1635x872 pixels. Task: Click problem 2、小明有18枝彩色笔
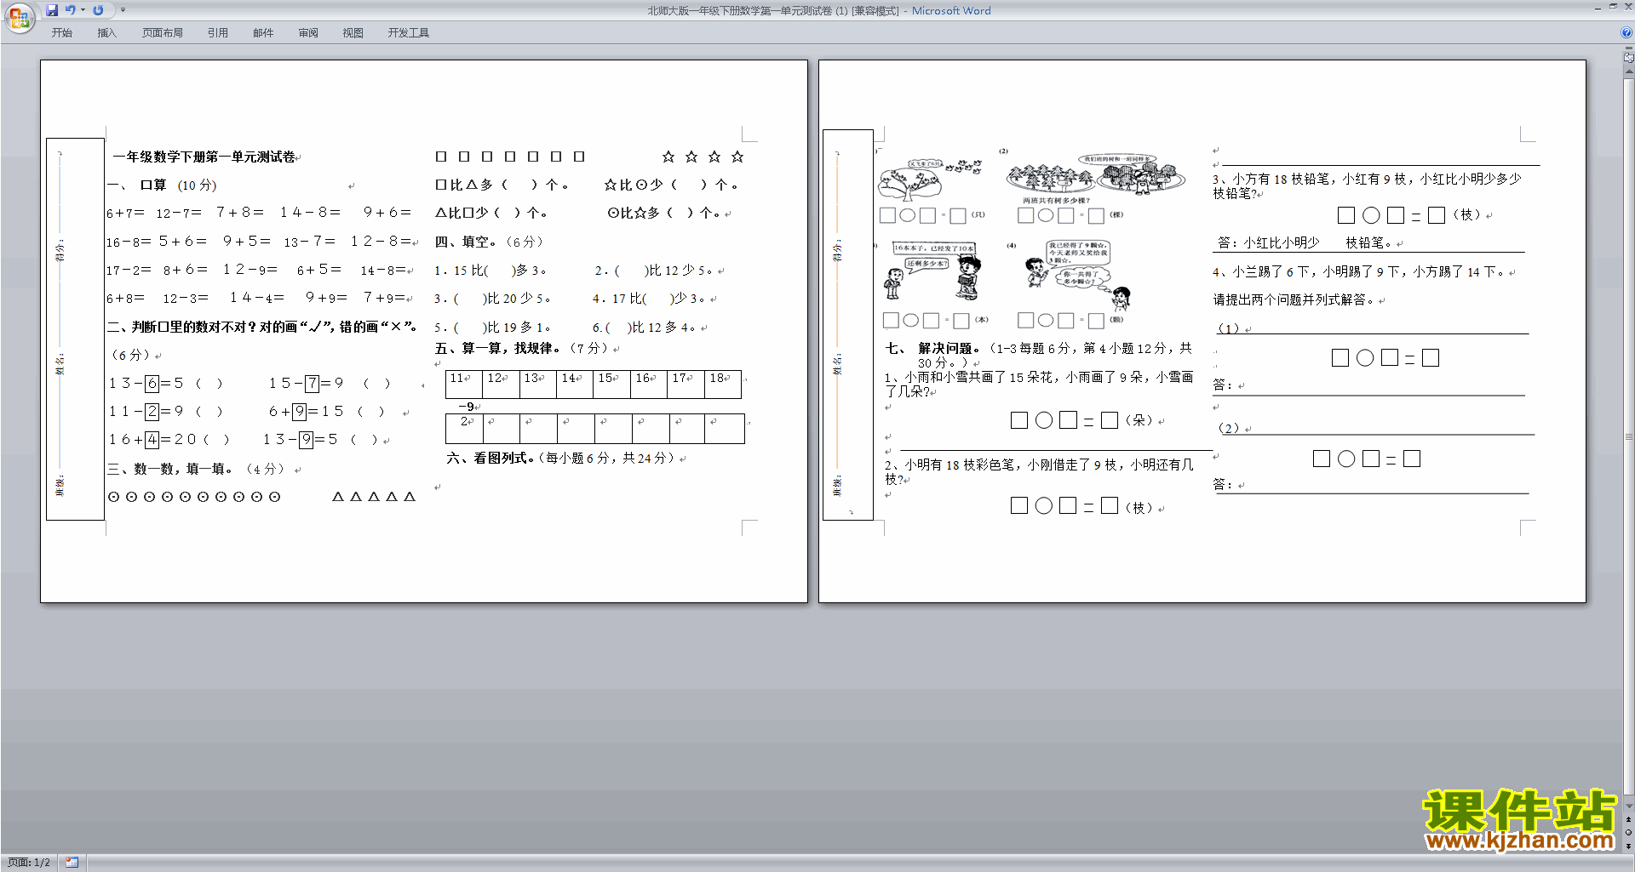[x=1039, y=472]
